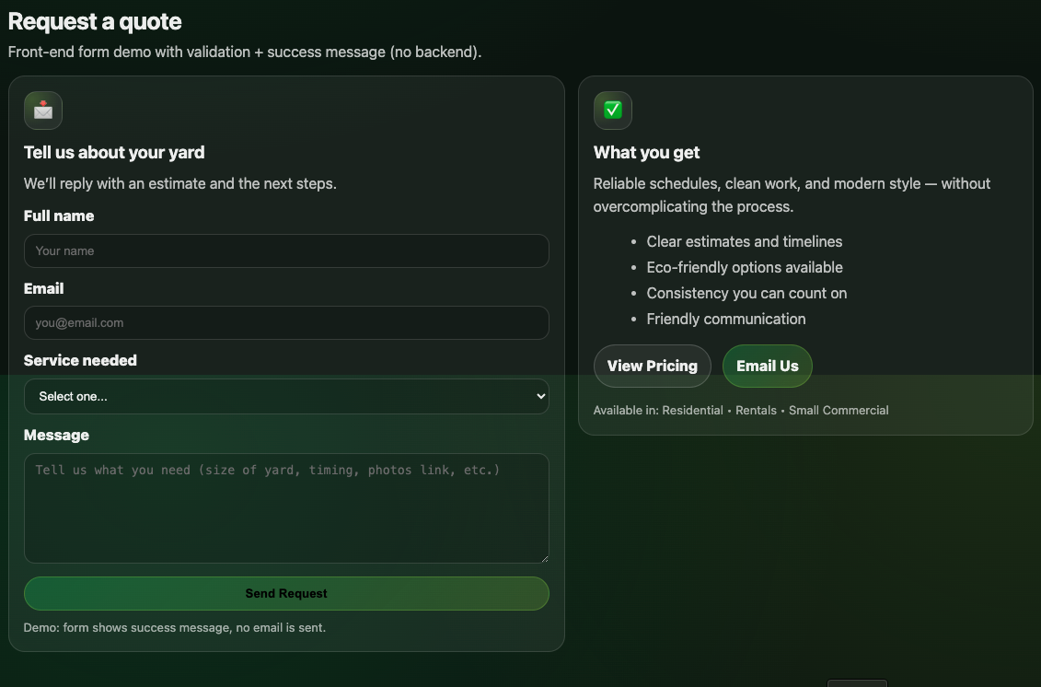
Task: Click into the "Full name" input field
Action: 286,250
